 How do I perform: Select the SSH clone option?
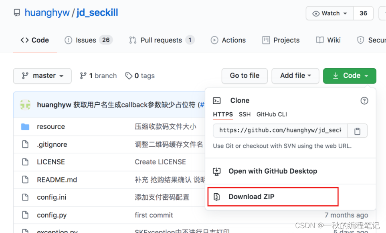[245, 115]
